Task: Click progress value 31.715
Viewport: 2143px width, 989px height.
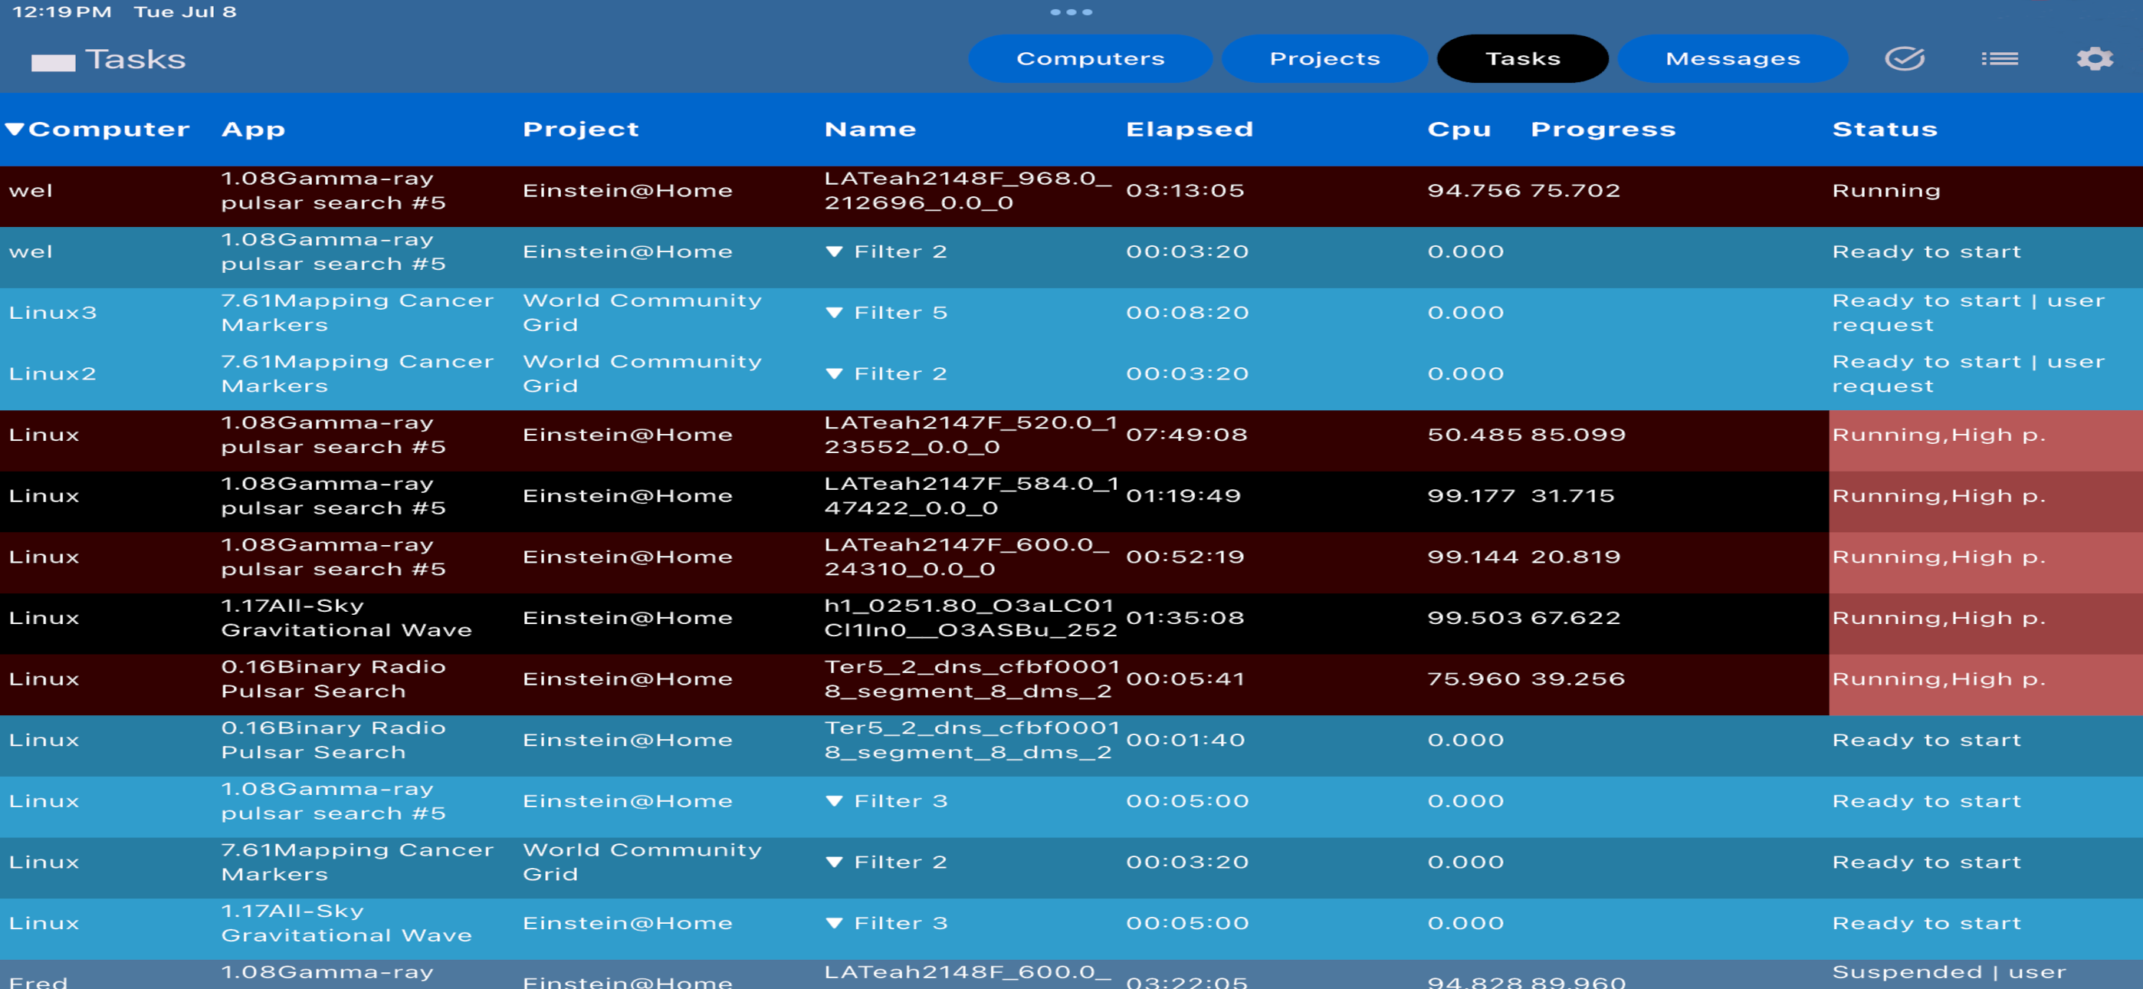Action: 1572,496
